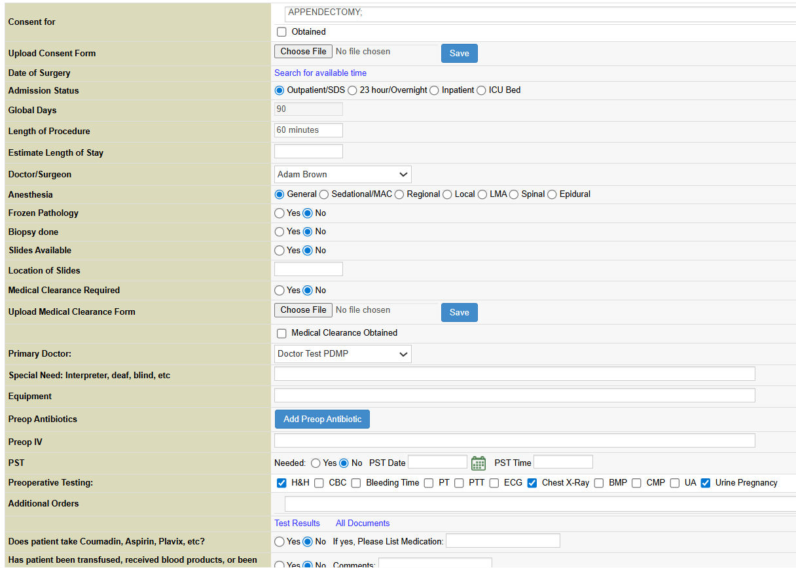Open the Test Results link
The width and height of the screenshot is (796, 568).
point(297,524)
